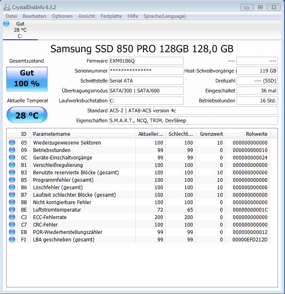Click the Betriebsstunden value 16 Std.
The width and height of the screenshot is (285, 294).
point(257,101)
